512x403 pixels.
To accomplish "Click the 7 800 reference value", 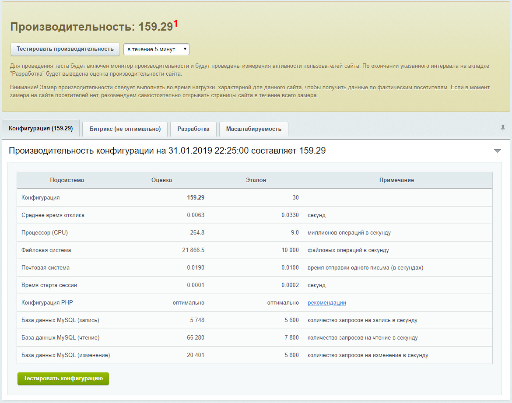I will (x=291, y=338).
